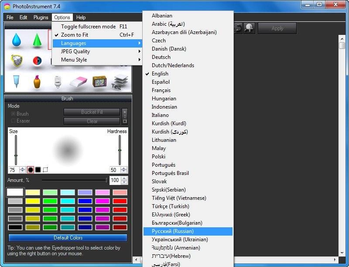Click the horizontal scrollbar right arrow
Image resolution: width=349 pixels, height=267 pixels.
(335, 260)
